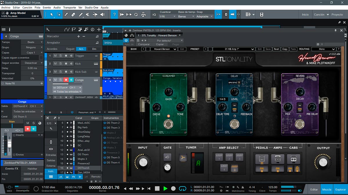Open the Howard Benson bank dropdown

pos(164,49)
